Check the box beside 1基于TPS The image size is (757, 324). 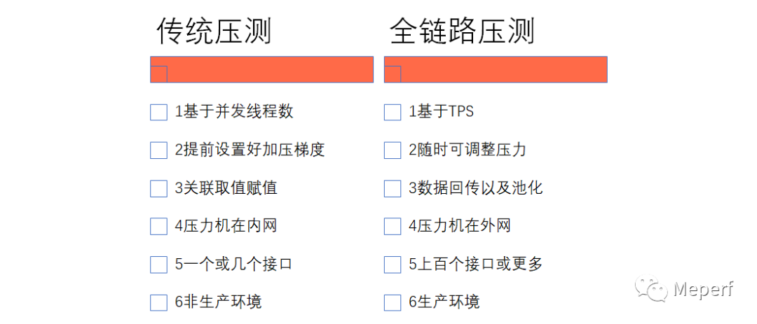click(x=393, y=112)
